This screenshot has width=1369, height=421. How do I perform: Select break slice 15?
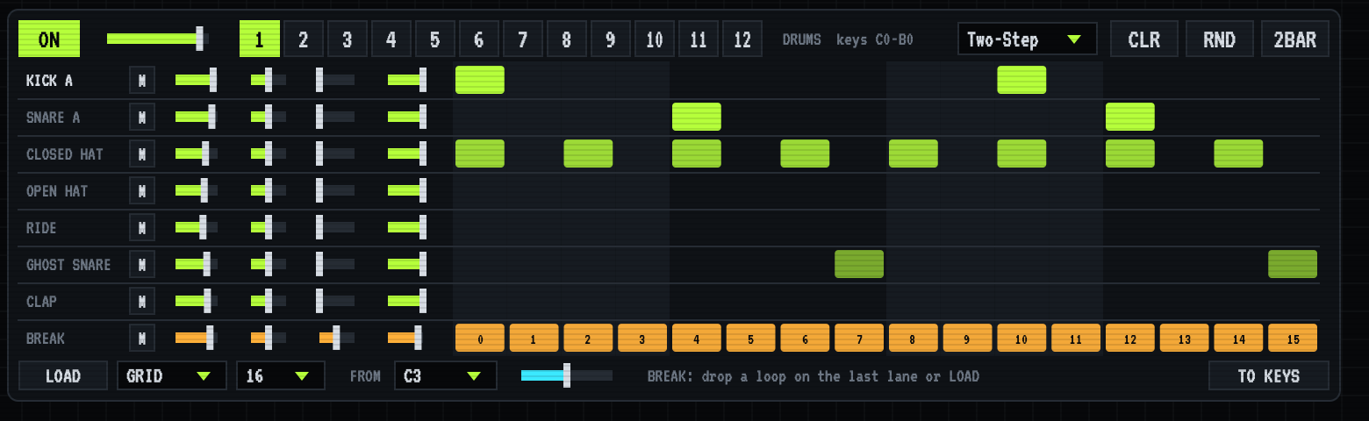point(1293,338)
